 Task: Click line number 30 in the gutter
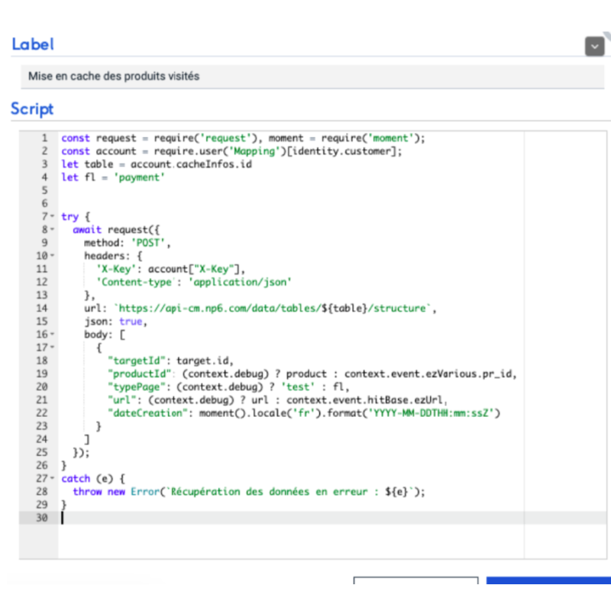pyautogui.click(x=41, y=518)
